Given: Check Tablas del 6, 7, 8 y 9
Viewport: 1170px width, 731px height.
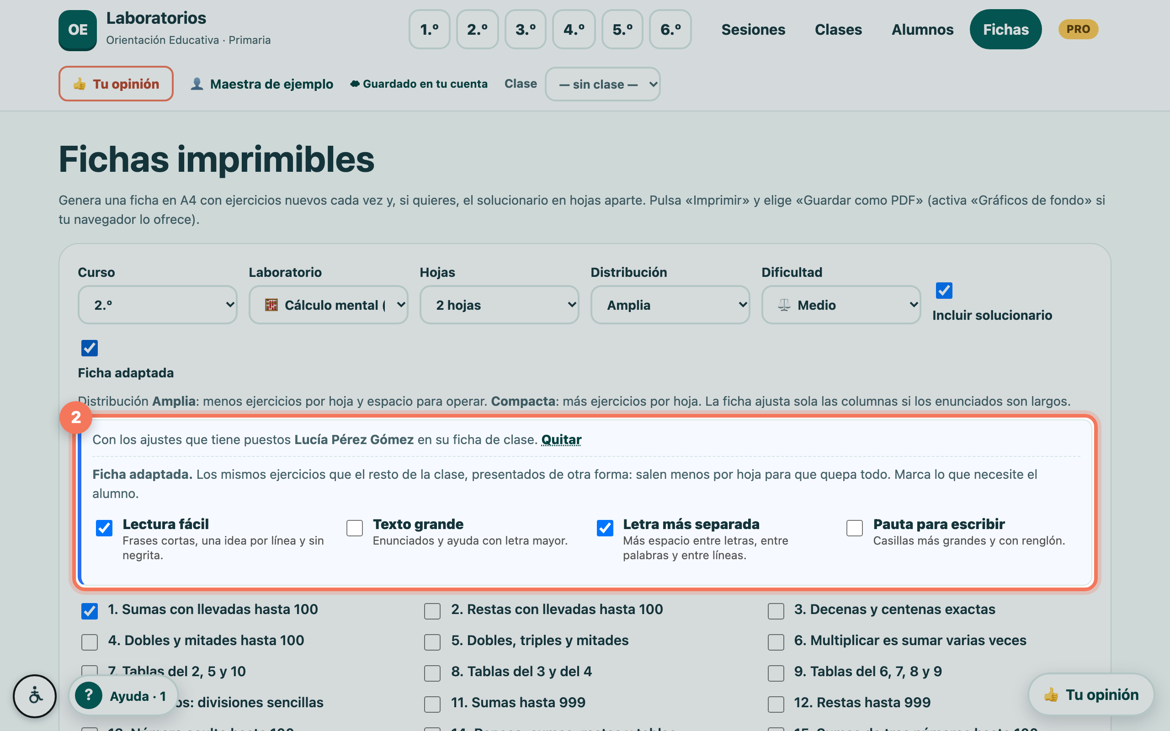Looking at the screenshot, I should click(x=776, y=673).
